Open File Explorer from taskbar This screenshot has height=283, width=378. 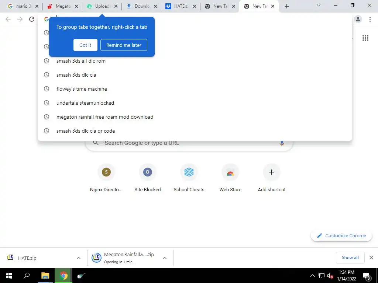coord(45,276)
